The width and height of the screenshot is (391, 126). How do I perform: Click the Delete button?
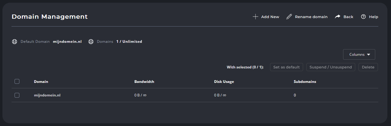coord(368,67)
